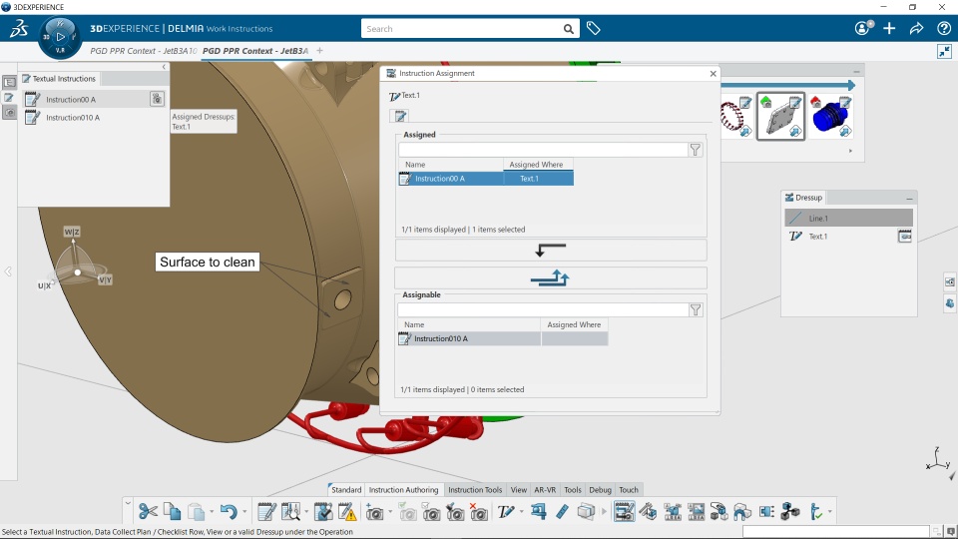
Task: Click the human figure with checkmark icon
Action: (817, 511)
